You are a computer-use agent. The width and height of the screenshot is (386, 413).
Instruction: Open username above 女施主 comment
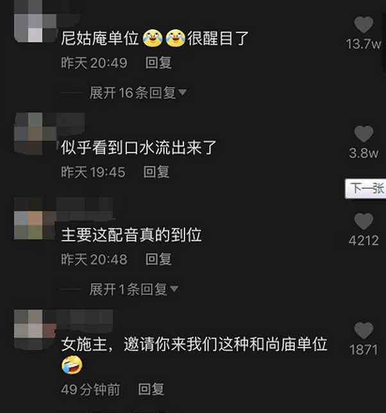(x=85, y=320)
